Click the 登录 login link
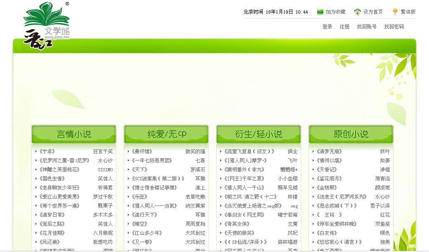Viewport: 429px width, 252px height. [x=326, y=26]
